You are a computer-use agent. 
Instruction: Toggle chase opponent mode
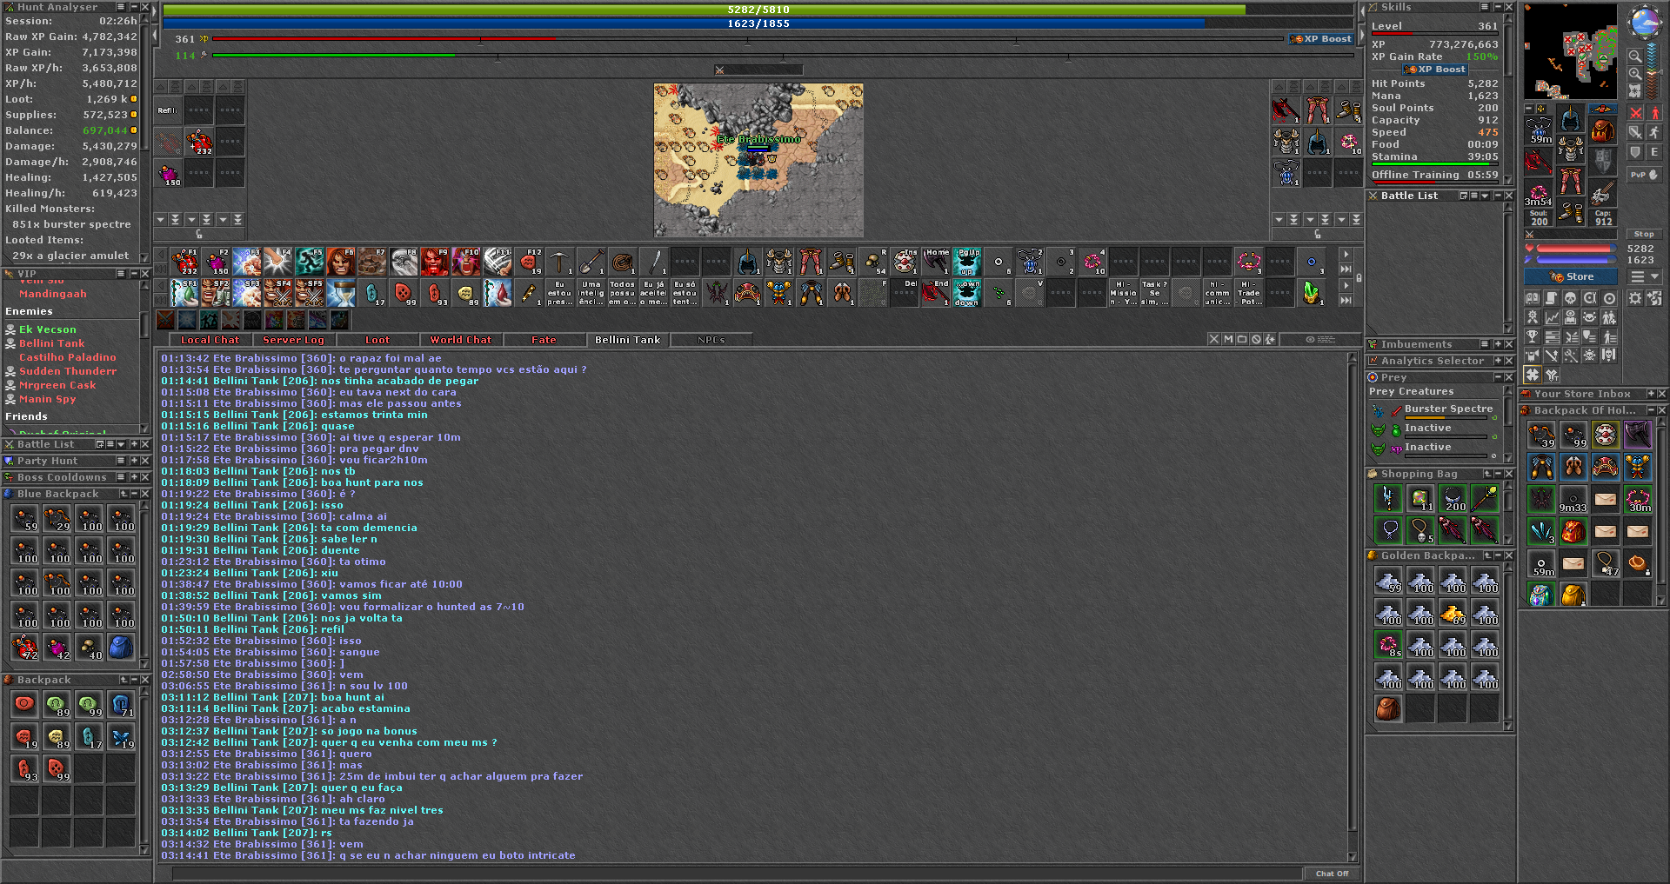click(x=1653, y=132)
